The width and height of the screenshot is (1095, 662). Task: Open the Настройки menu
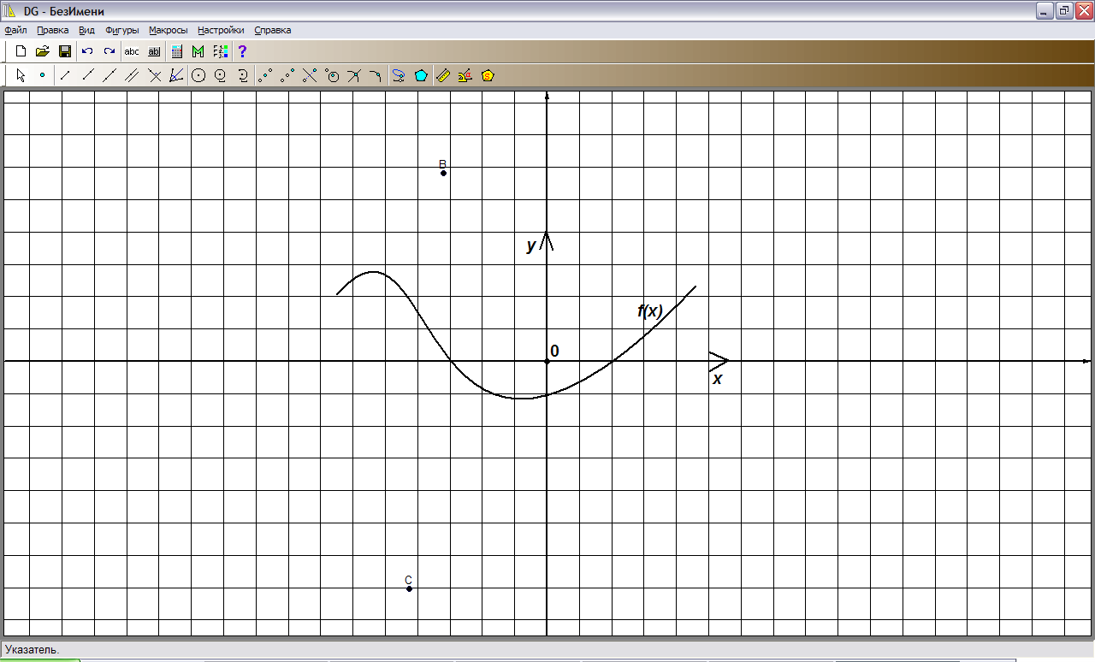(221, 30)
